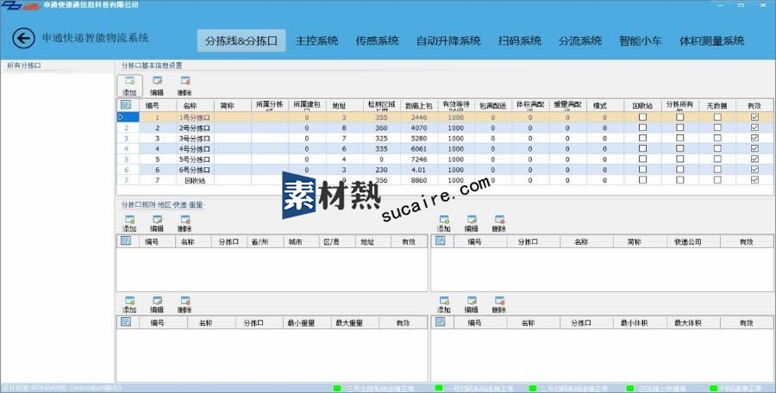Image resolution: width=776 pixels, height=393 pixels.
Task: Click 编辑 icon above the 快递公司 table
Action: click(472, 223)
